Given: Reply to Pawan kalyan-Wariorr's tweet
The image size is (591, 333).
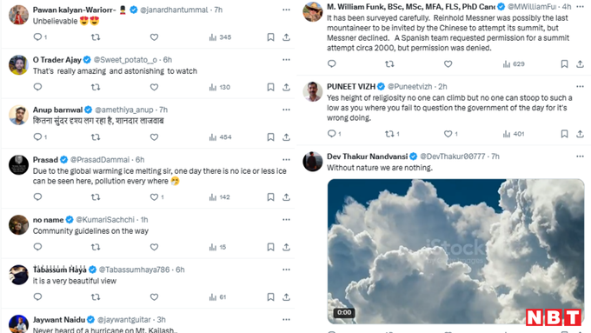Looking at the screenshot, I should pyautogui.click(x=37, y=37).
